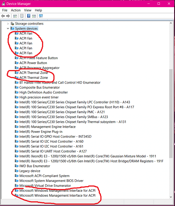Click device icon beside Serial IO UART Host Controller
The image size is (175, 206).
17,151
